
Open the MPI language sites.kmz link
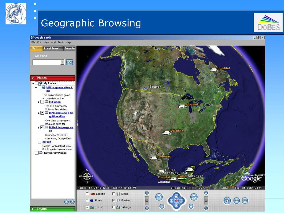pos(59,89)
